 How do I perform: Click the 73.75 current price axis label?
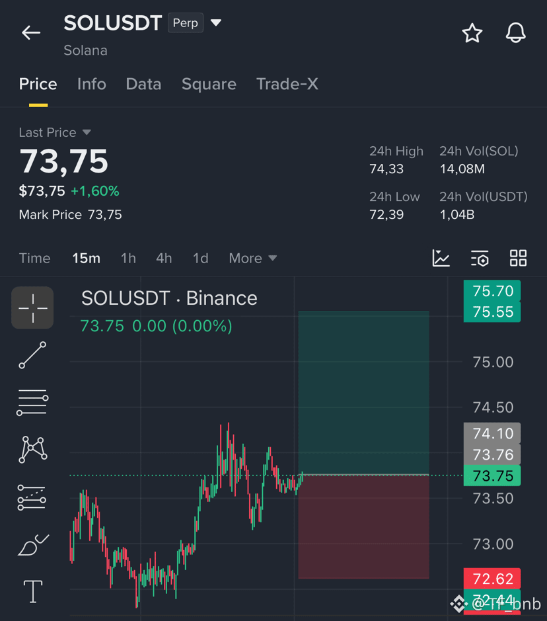click(x=492, y=476)
